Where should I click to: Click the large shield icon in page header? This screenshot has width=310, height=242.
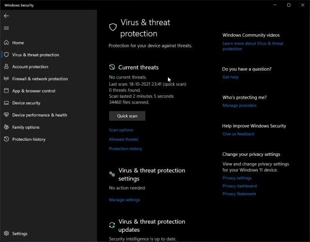(x=113, y=27)
